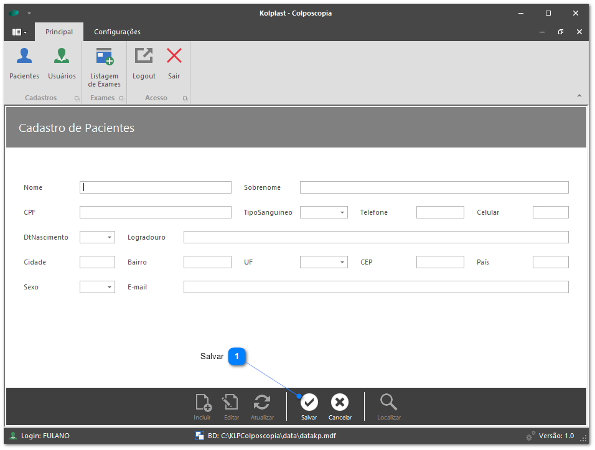
Task: Focus the Nome input field
Action: tap(156, 187)
